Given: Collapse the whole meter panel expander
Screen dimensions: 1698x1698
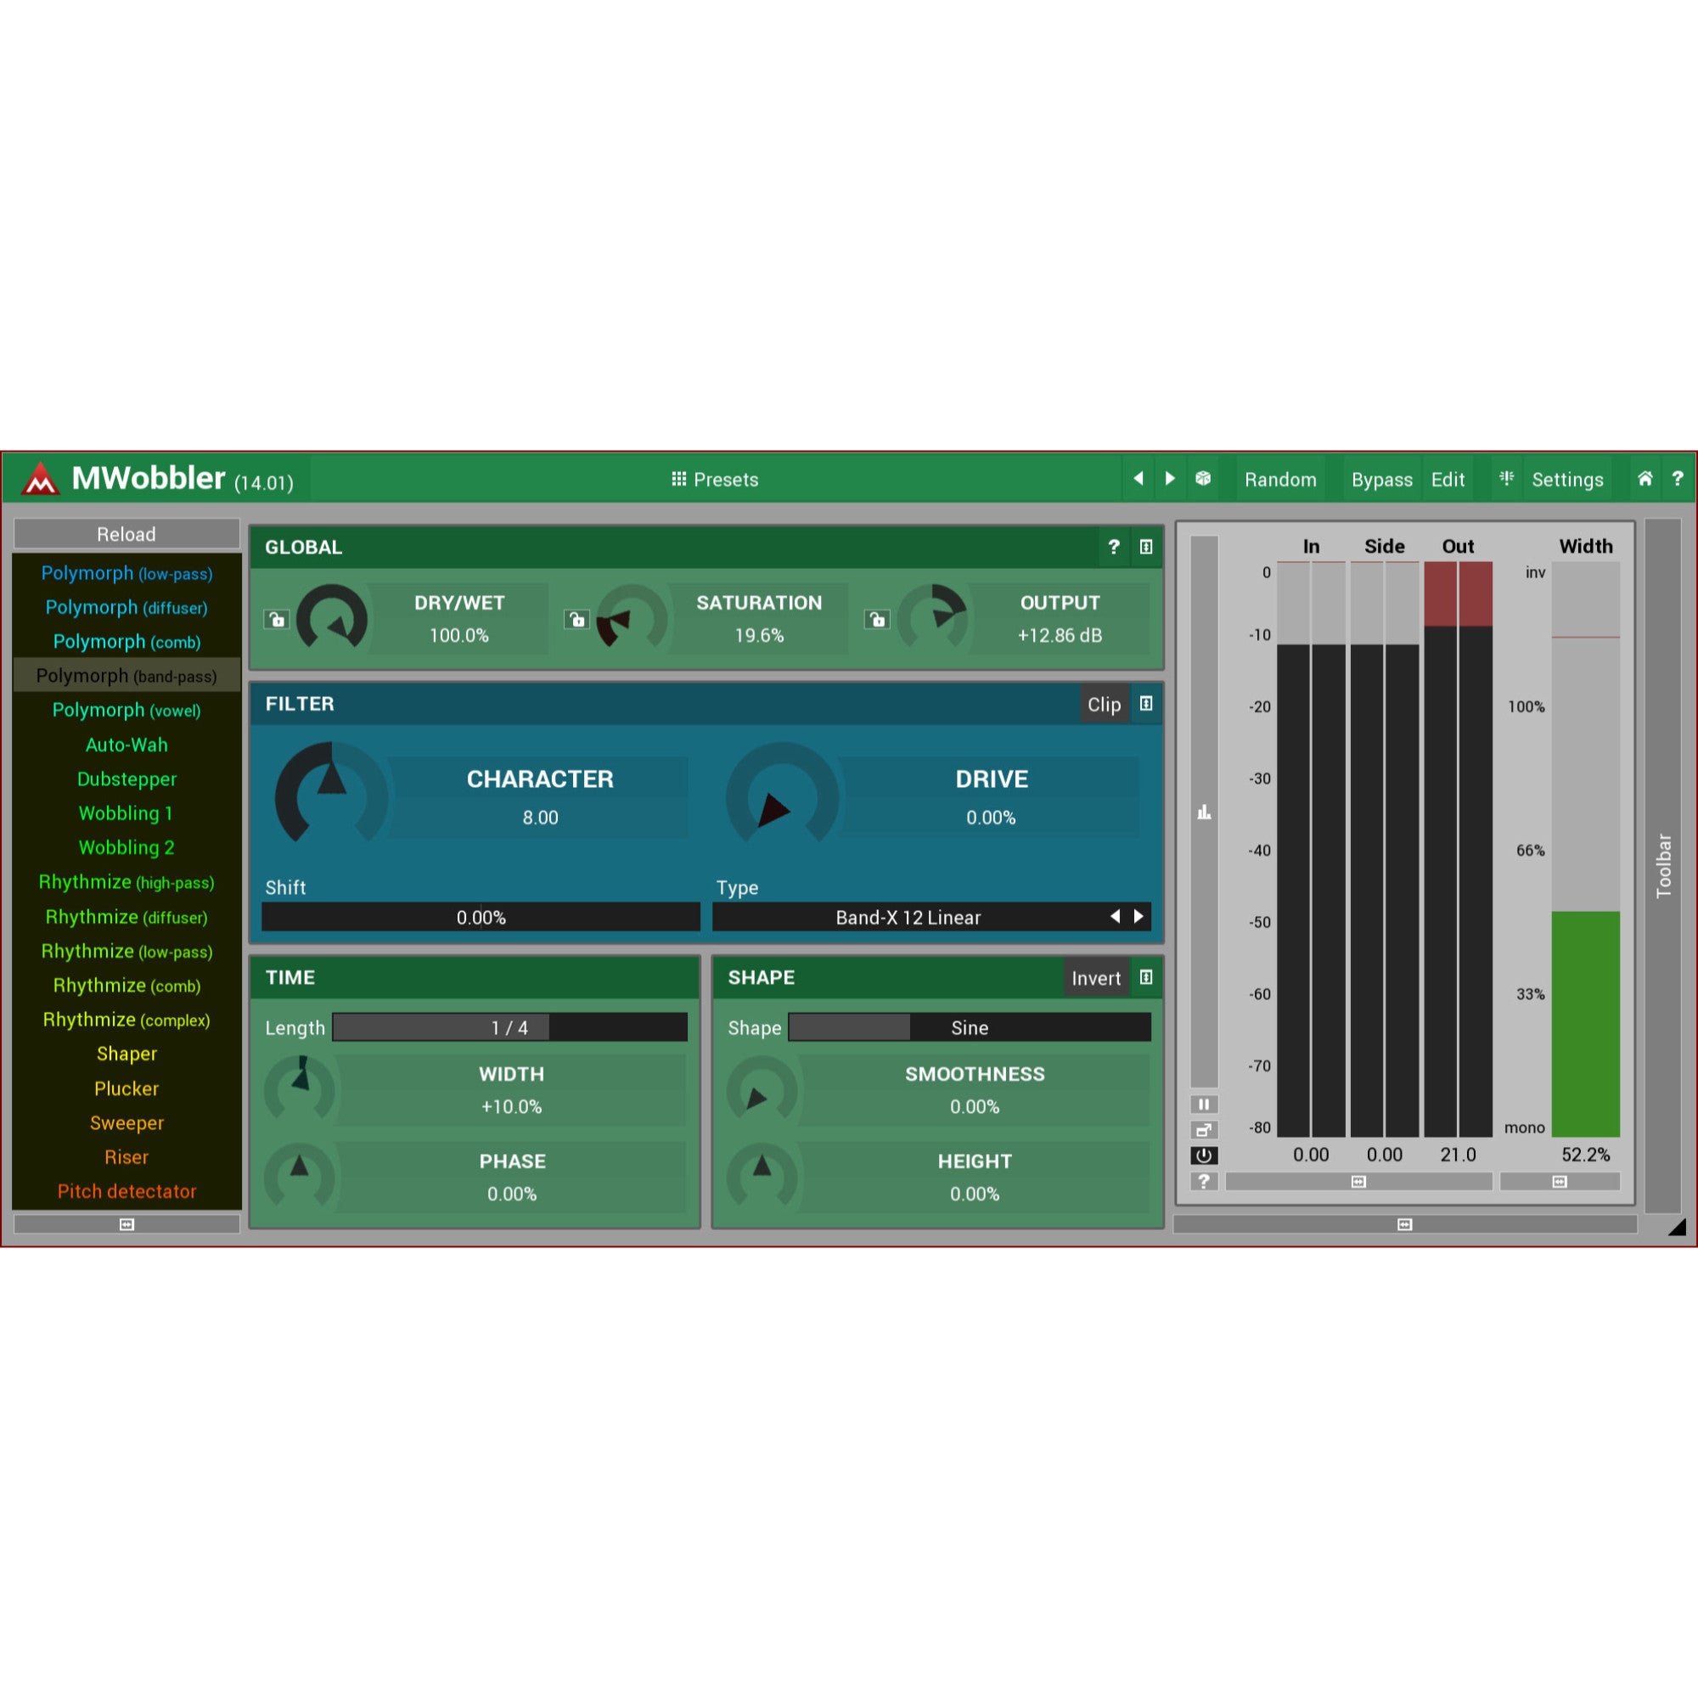Looking at the screenshot, I should pyautogui.click(x=1404, y=1224).
